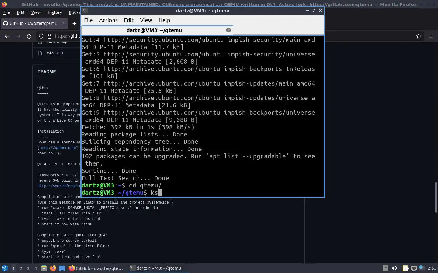Click the README heading on GitHub page
The height and width of the screenshot is (273, 438).
pos(47,72)
